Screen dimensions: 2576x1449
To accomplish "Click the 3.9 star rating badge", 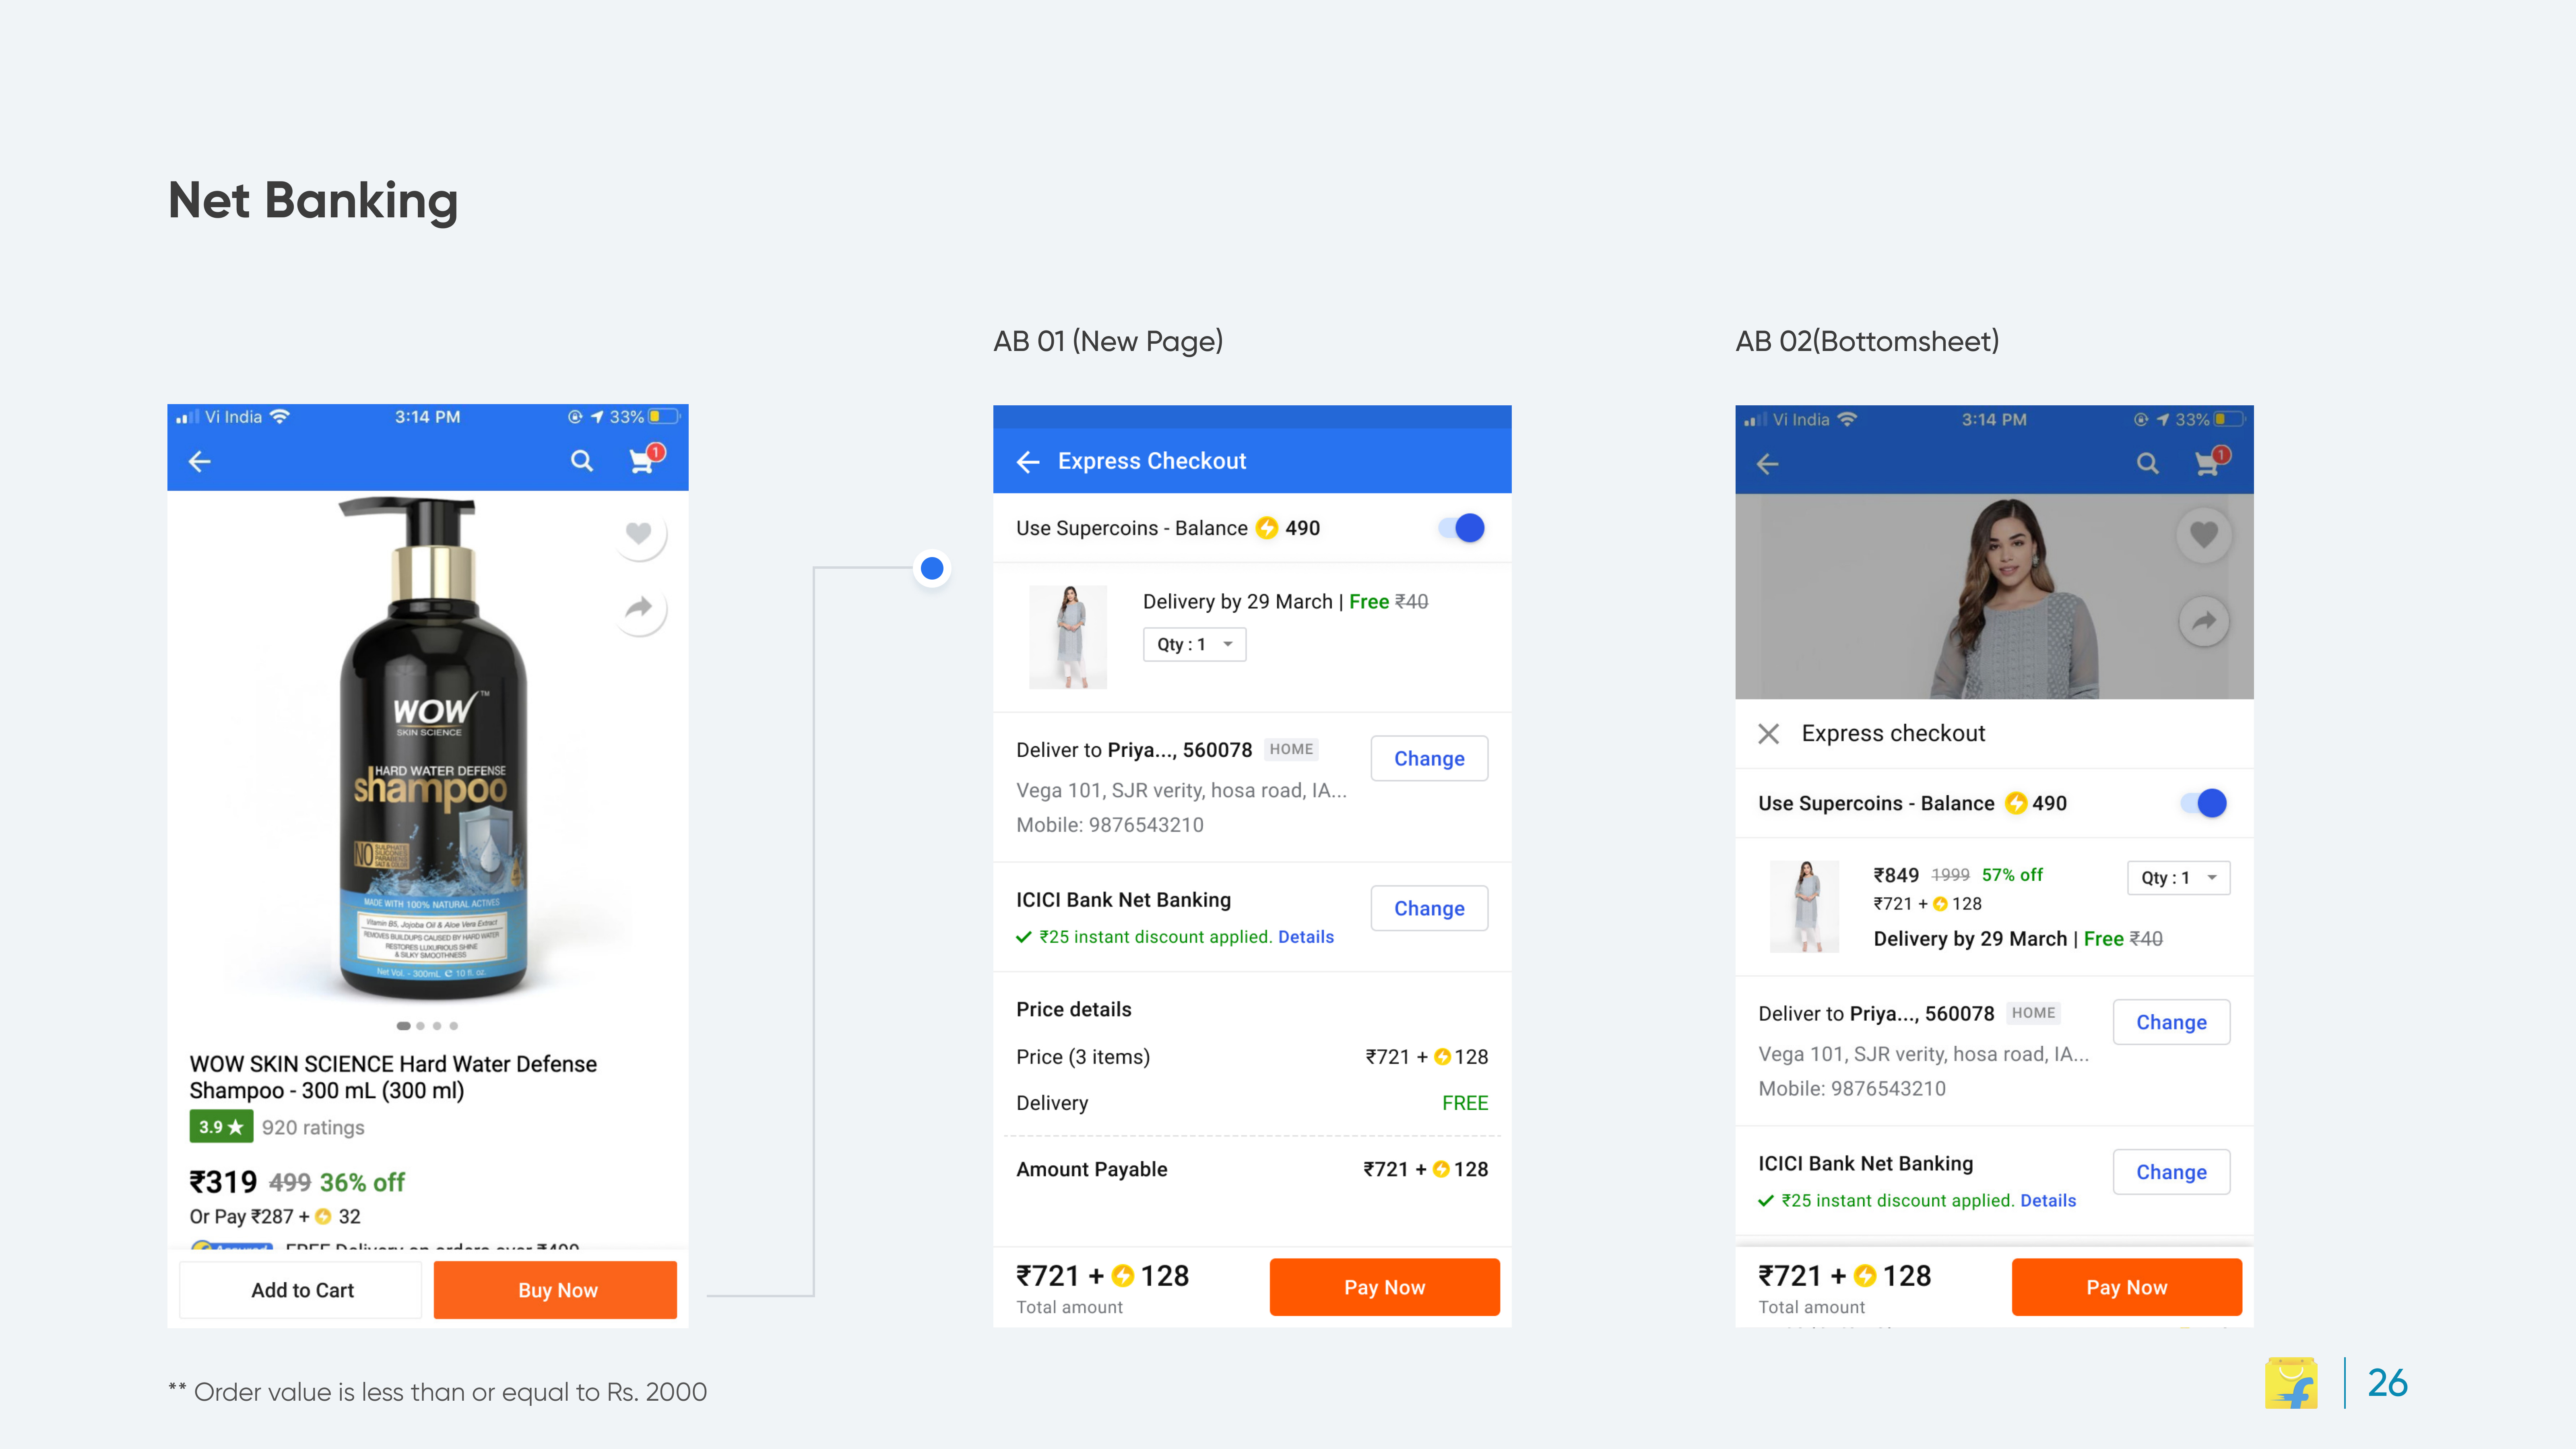I will pos(221,1127).
